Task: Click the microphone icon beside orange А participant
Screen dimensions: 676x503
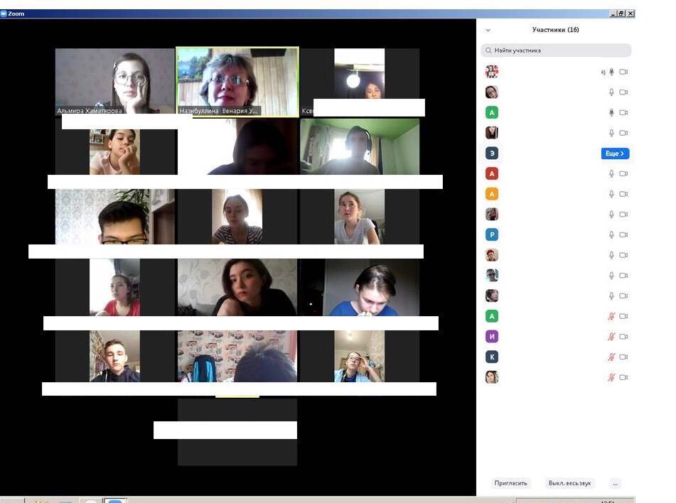Action: [x=611, y=194]
